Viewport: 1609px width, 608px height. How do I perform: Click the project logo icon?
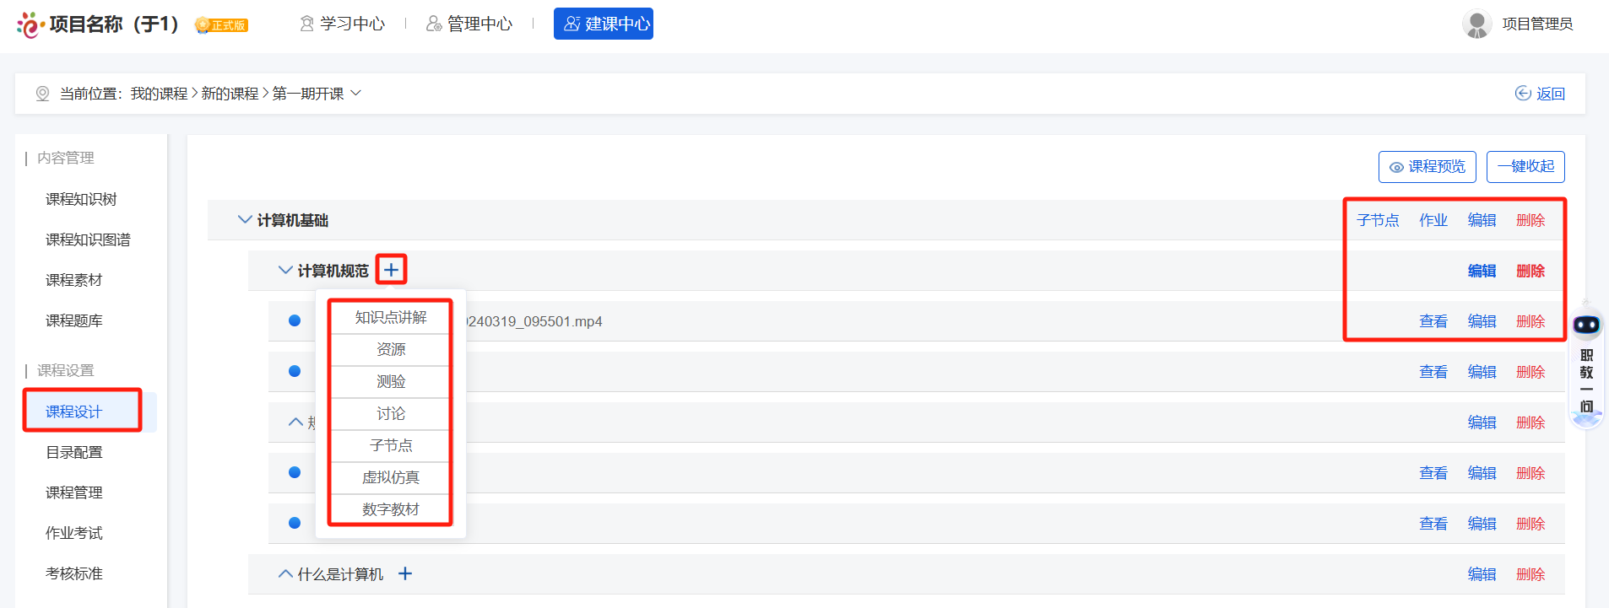coord(30,24)
